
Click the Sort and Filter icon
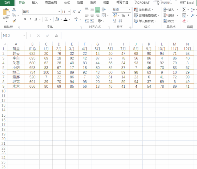click(x=193, y=10)
